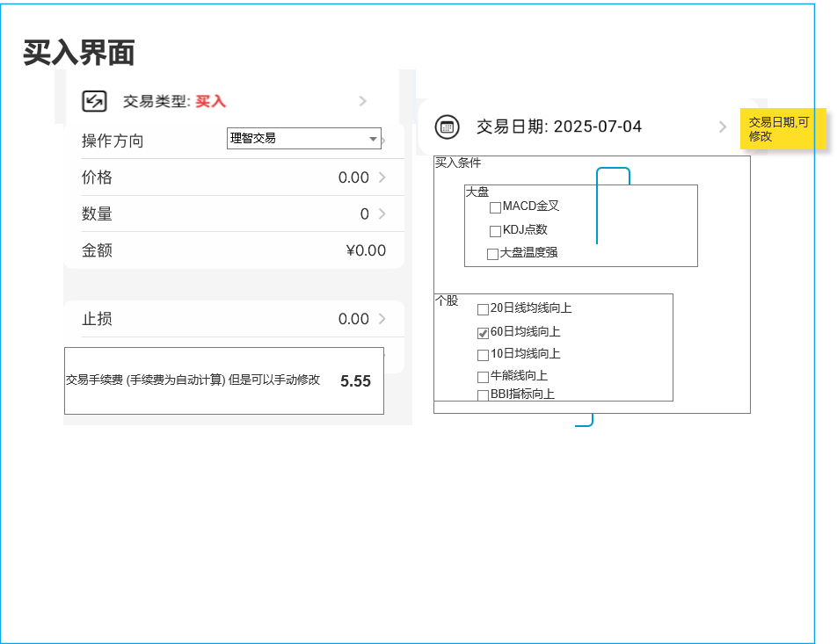Click the calendar icon beside 交易日期

(x=447, y=127)
